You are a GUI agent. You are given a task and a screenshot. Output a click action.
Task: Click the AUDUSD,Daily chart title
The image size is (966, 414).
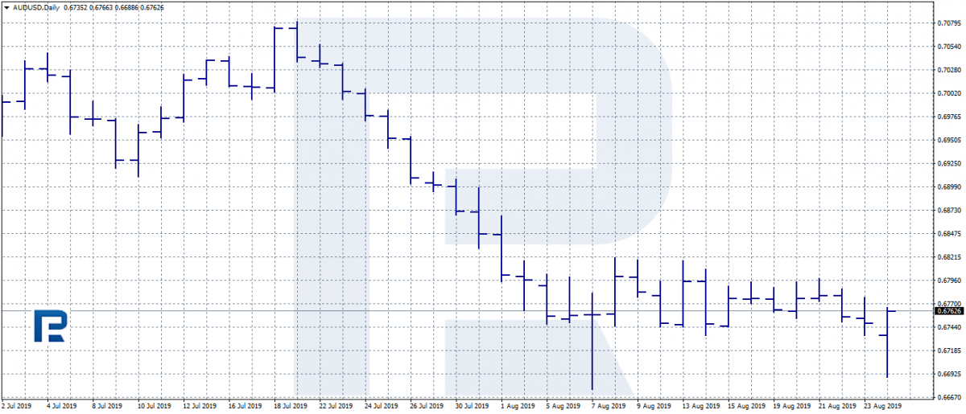point(35,6)
